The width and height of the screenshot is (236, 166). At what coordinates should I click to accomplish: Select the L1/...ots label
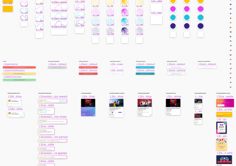click(156, 1)
